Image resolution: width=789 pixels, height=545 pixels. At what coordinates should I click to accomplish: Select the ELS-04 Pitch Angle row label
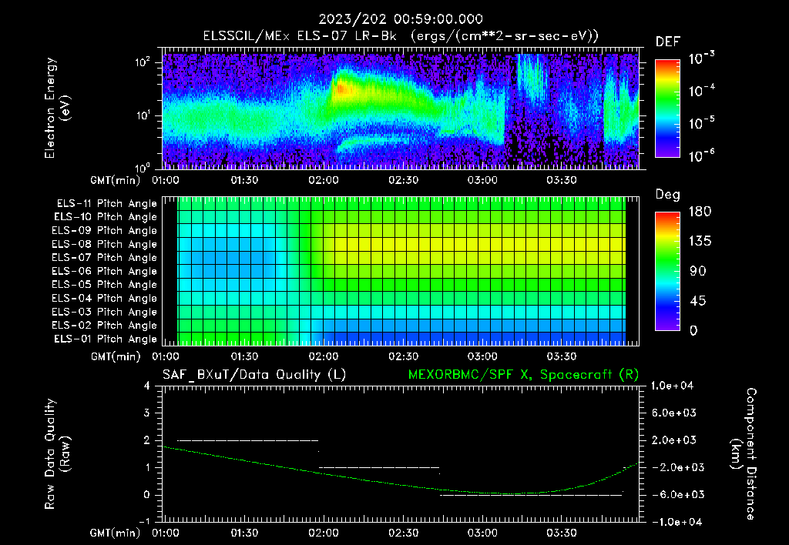105,299
